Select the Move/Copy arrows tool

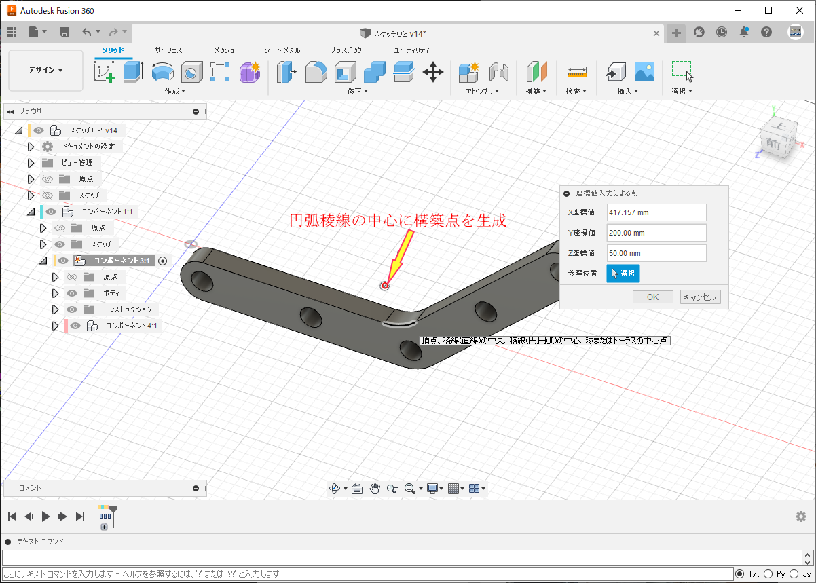click(x=433, y=72)
